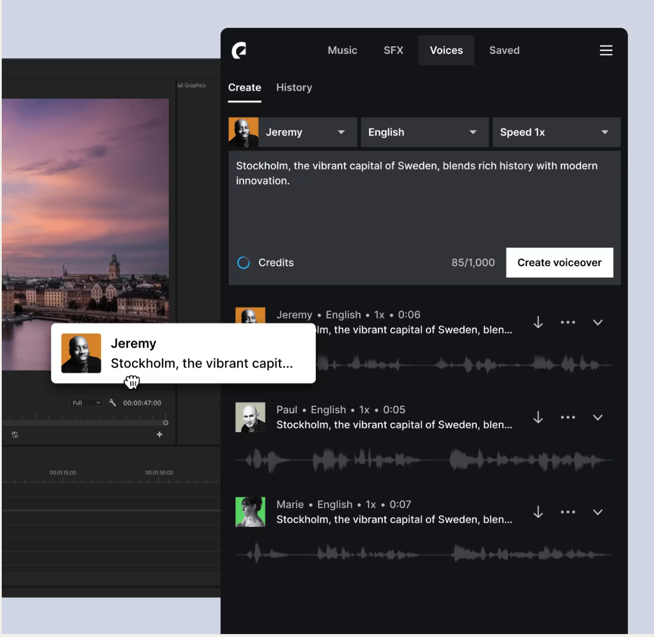Open more options for Jeremy voiceover
Image resolution: width=654 pixels, height=637 pixels.
pyautogui.click(x=568, y=322)
